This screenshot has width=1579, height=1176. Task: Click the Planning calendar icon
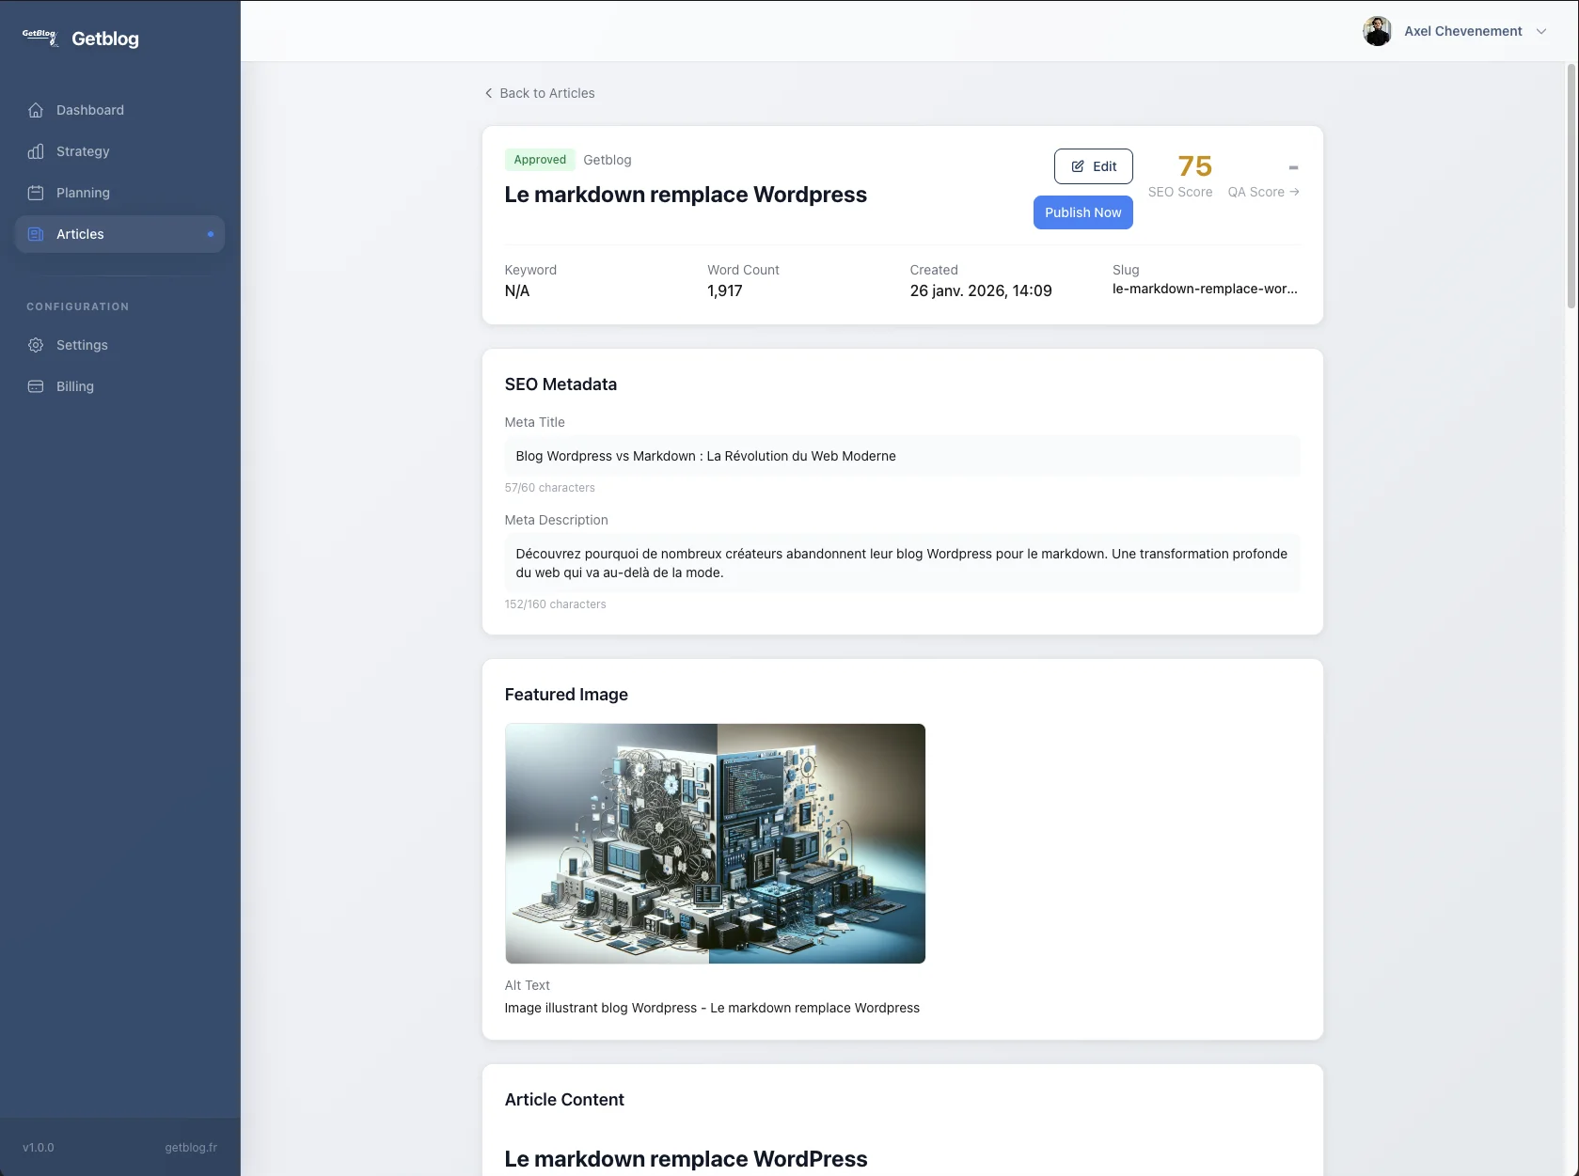pos(36,193)
